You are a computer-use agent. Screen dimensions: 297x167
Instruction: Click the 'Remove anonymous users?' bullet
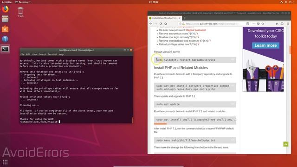click(x=178, y=34)
